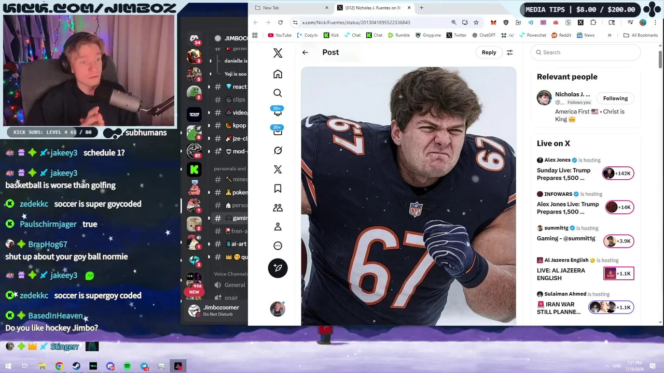Click the Reply button on the post
Screen dimensions: 664x373
(489, 52)
